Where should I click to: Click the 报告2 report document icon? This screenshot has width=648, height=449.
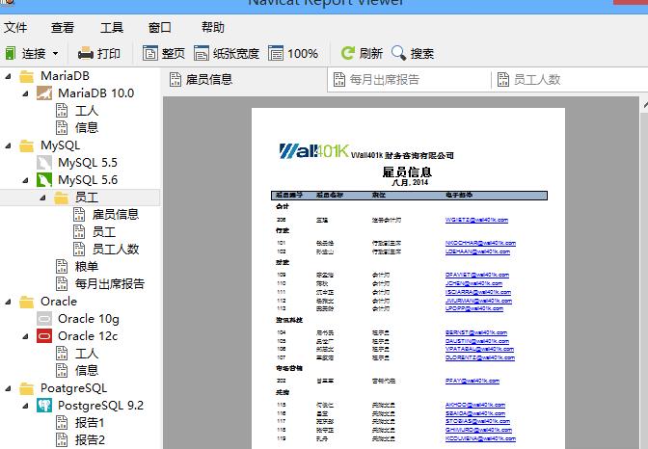pyautogui.click(x=62, y=440)
